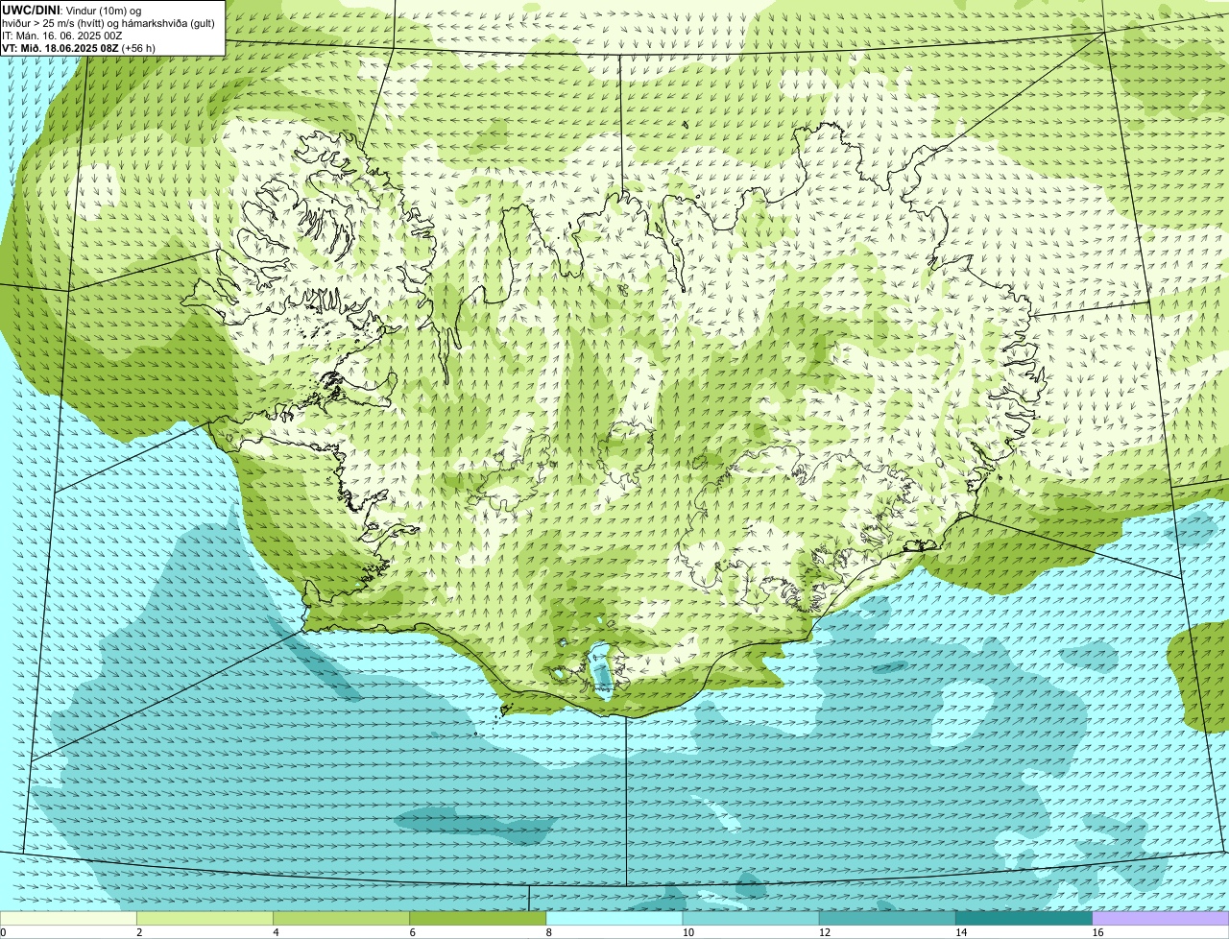
Task: Click the purple above-16 m/s legend swatch
Action: point(1160,919)
